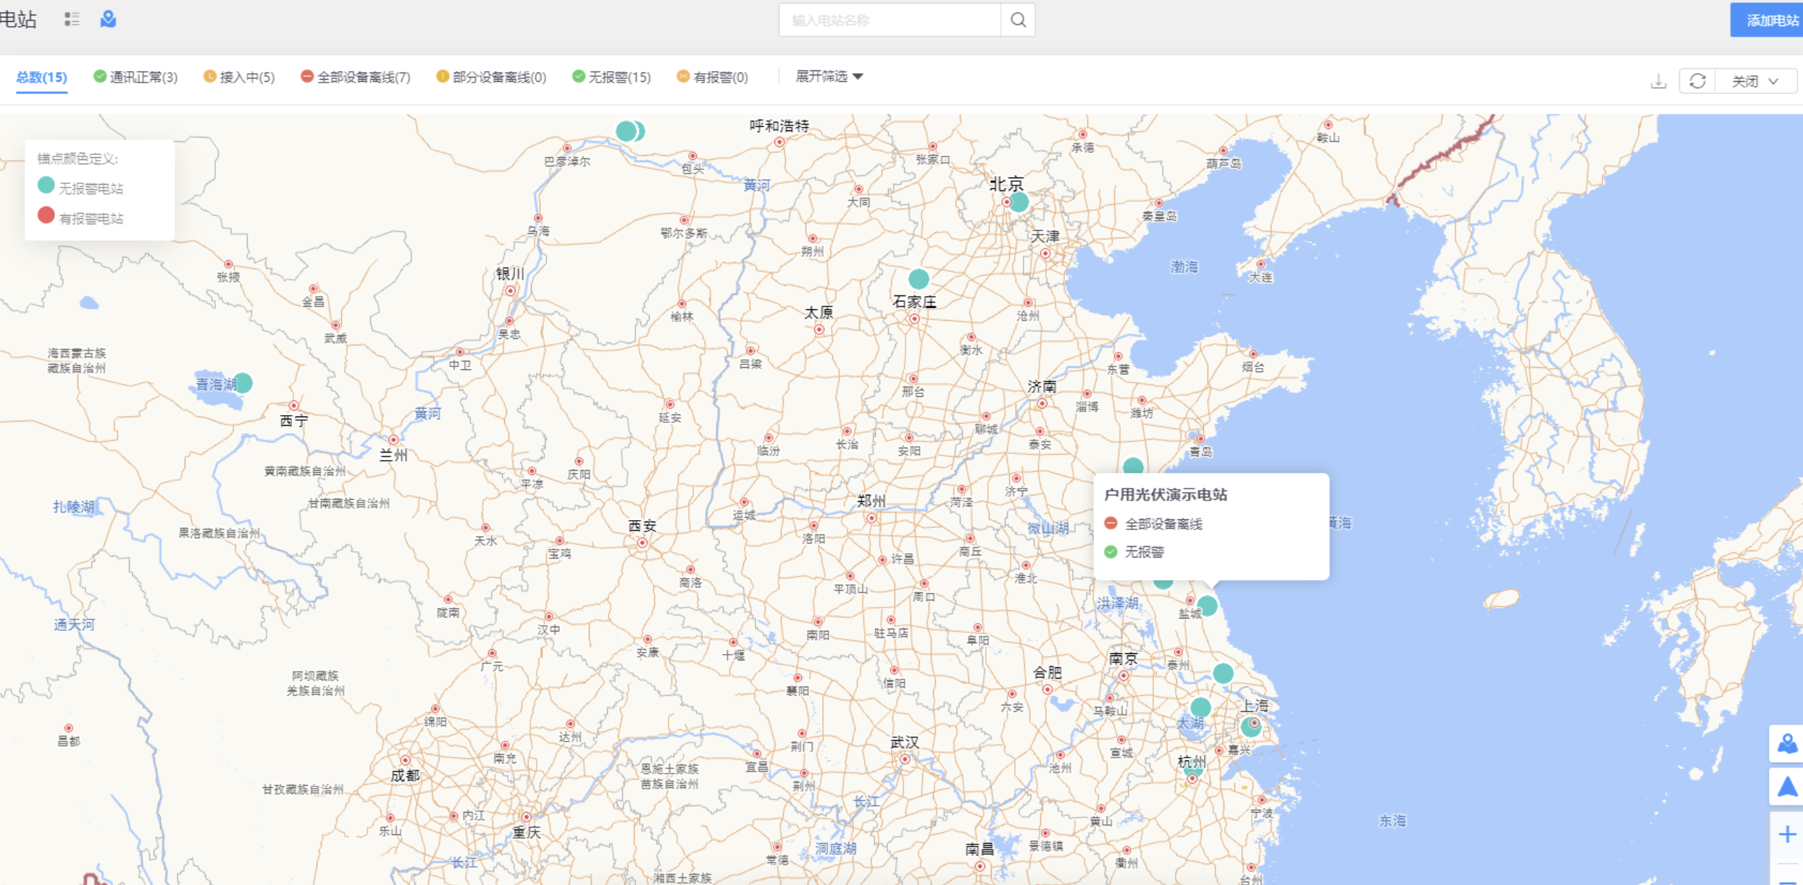Filter by 部分设备离线(0) status

491,77
